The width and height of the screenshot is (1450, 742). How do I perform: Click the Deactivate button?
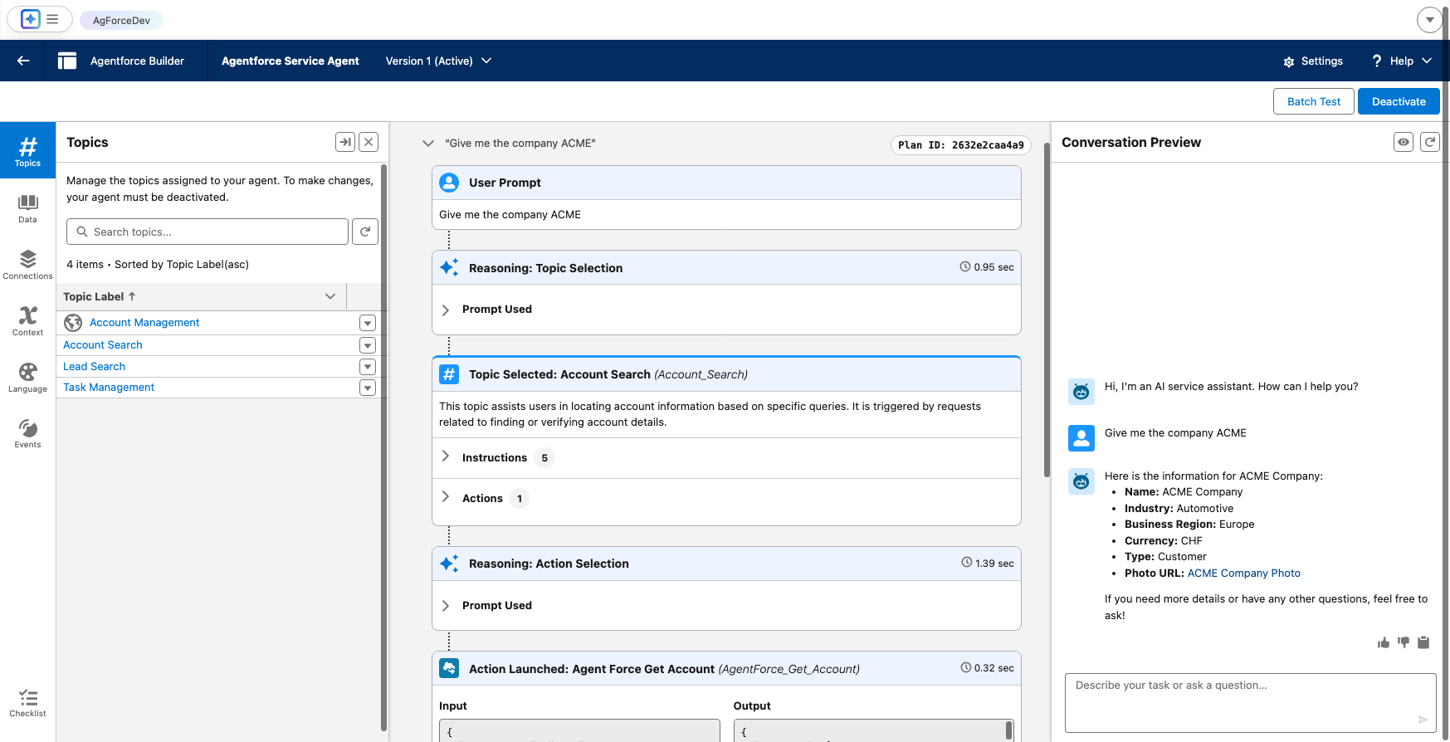click(1399, 101)
